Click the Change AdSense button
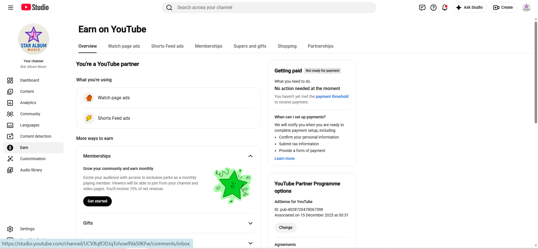This screenshot has width=538, height=249. click(x=286, y=228)
